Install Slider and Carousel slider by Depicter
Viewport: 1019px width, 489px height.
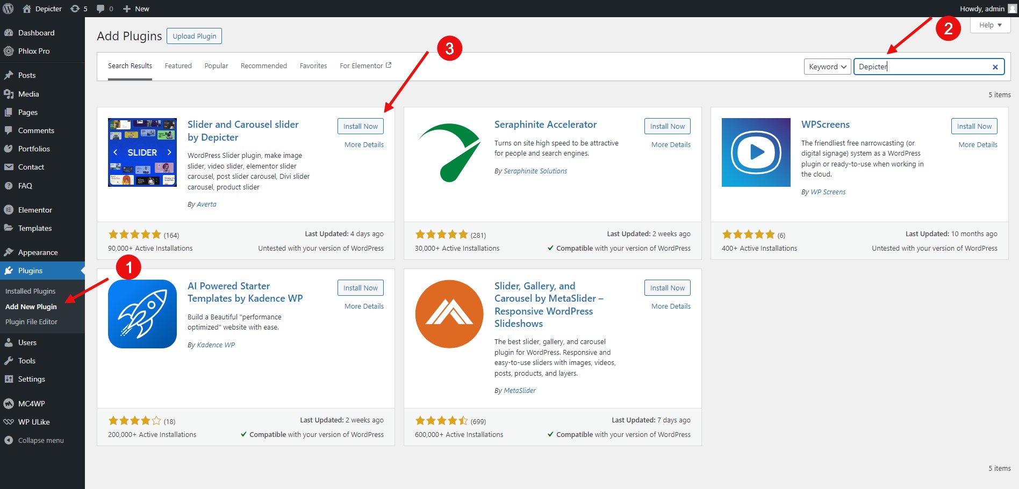(x=361, y=126)
